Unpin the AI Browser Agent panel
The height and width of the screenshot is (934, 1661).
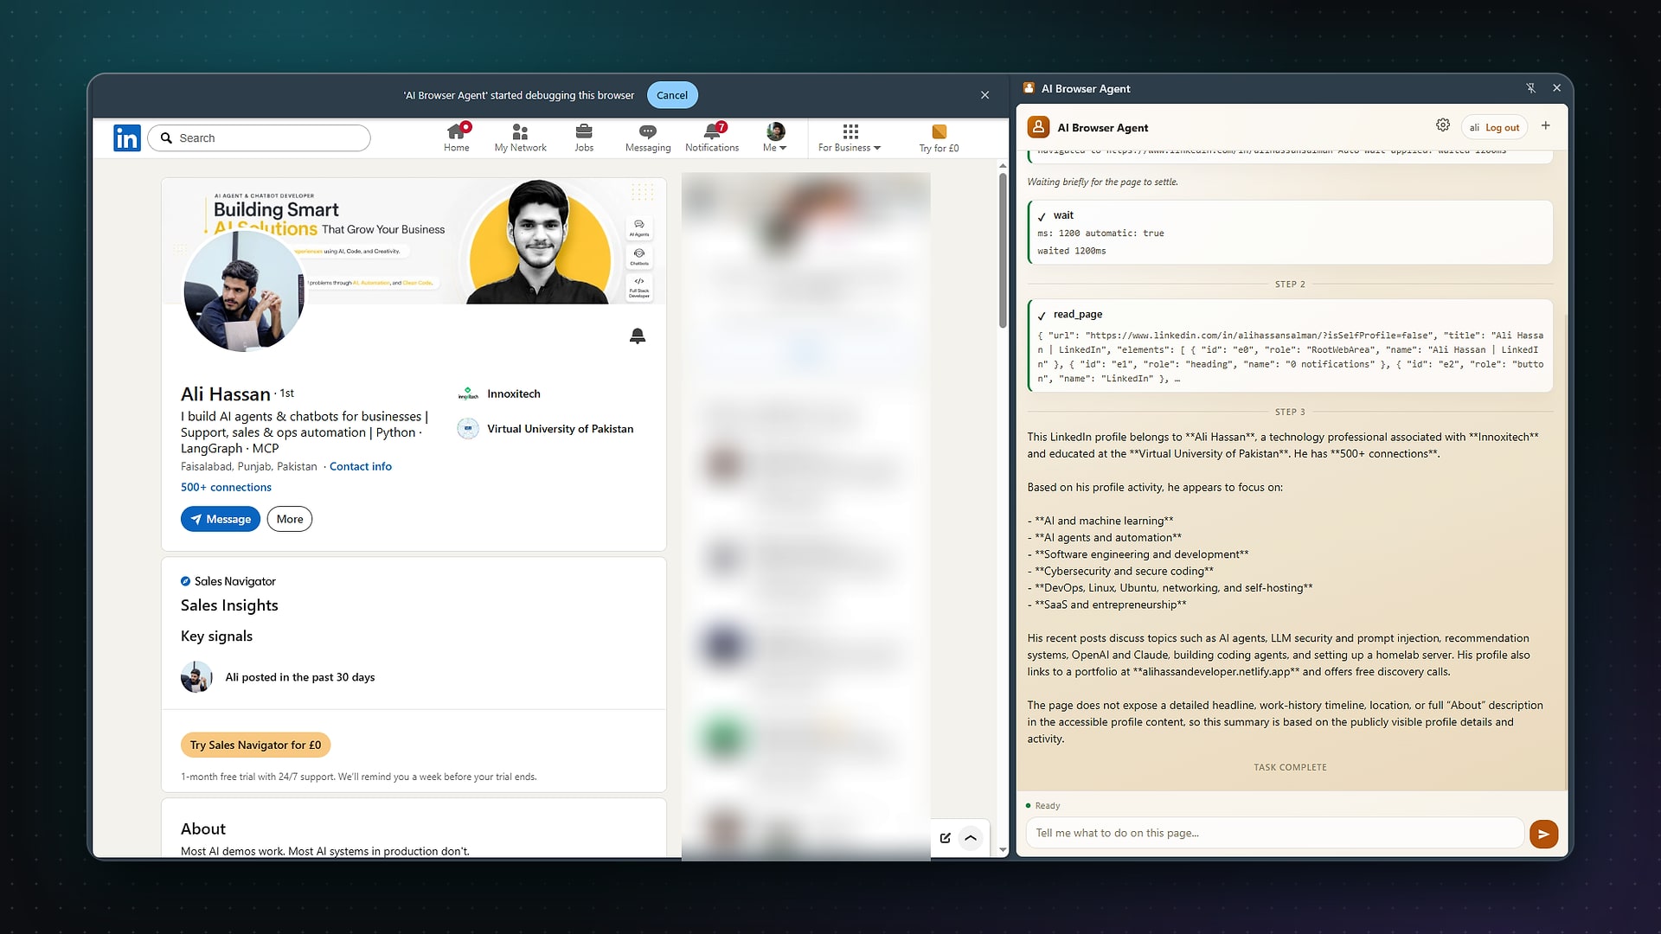pos(1530,88)
